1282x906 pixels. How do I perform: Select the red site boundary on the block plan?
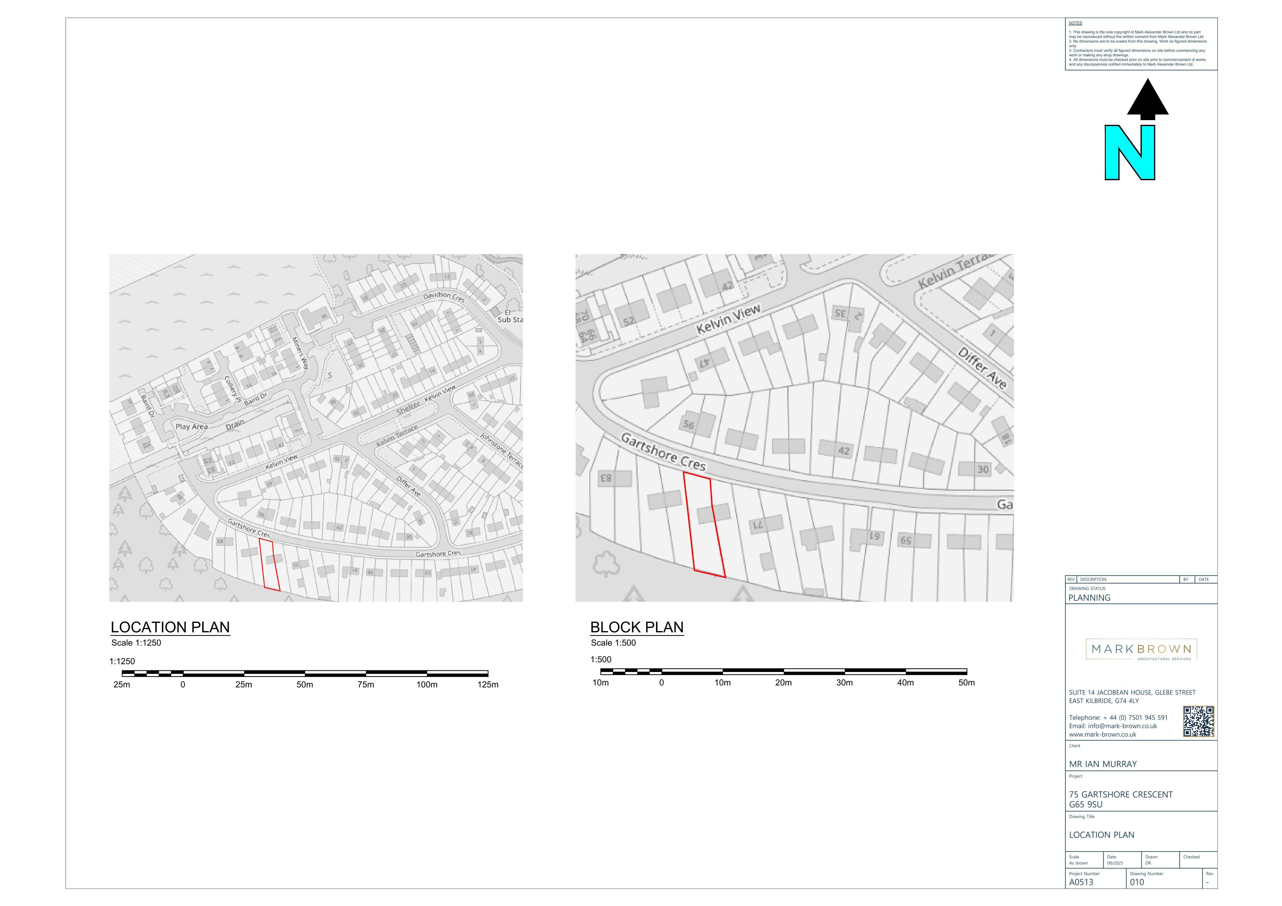click(704, 524)
